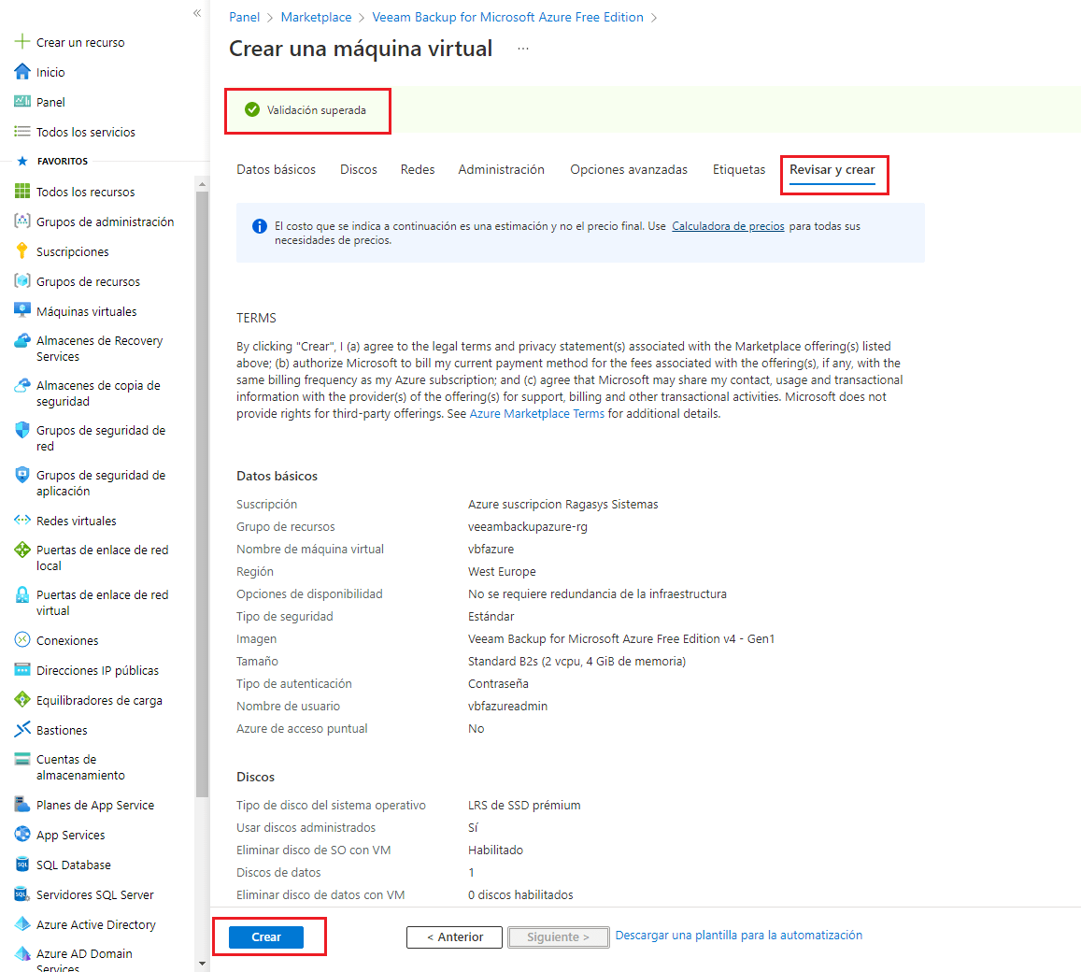Open Veeam Backup for Microsoft Azure breadcrumb
This screenshot has width=1081, height=972.
507,17
